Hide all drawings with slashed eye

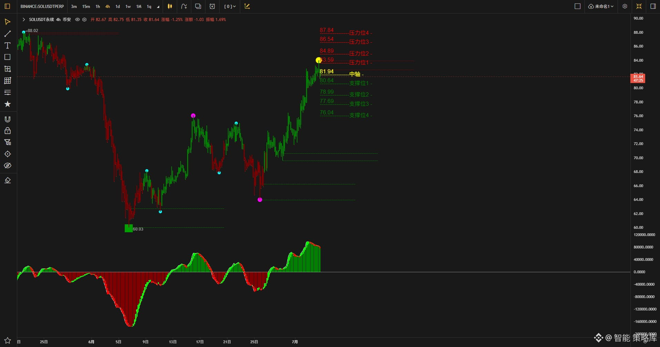coord(7,166)
